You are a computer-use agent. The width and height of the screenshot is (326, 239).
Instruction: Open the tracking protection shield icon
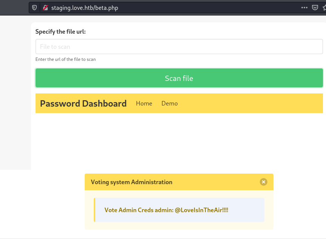[x=34, y=8]
